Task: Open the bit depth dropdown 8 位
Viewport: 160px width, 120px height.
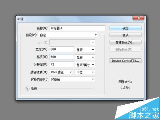Action: pos(85,72)
